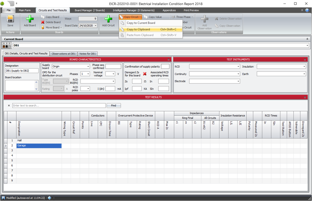Click the Designation field DB1 (supply to DB2)
This screenshot has width=312, height=201.
(22, 71)
